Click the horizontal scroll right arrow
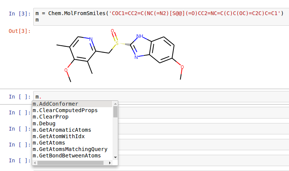The image size is (289, 171). 110,163
